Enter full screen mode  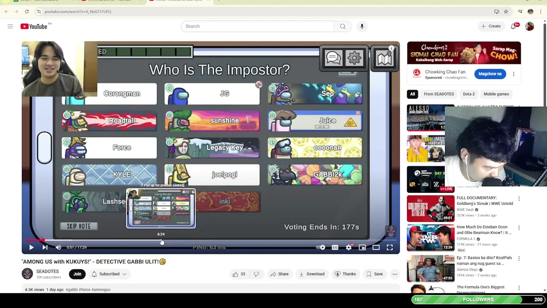click(390, 247)
